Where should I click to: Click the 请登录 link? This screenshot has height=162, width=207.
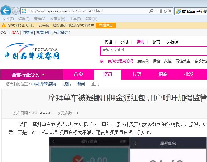pos(28,32)
